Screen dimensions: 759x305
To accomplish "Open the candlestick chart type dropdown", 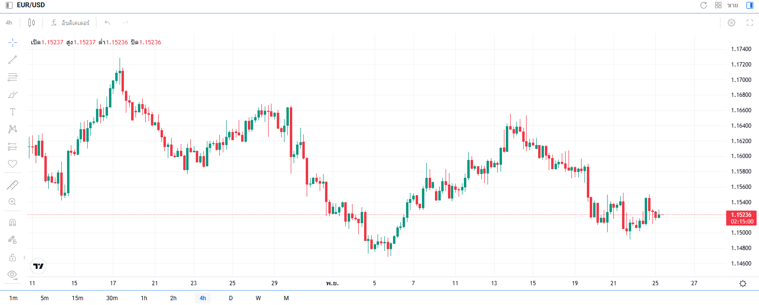I will (31, 23).
